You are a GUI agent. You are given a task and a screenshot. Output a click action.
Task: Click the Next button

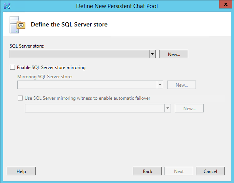click(179, 171)
